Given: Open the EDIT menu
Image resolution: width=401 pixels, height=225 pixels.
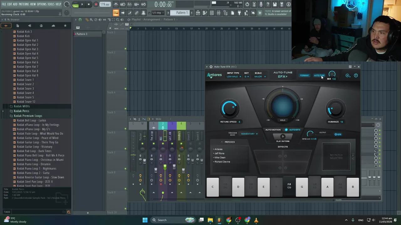Looking at the screenshot, I should 10,4.
